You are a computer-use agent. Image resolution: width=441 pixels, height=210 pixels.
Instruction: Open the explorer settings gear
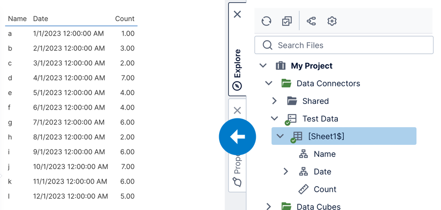point(332,21)
